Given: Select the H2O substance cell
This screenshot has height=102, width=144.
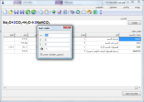Looking at the screenshot, I should coord(130,47).
